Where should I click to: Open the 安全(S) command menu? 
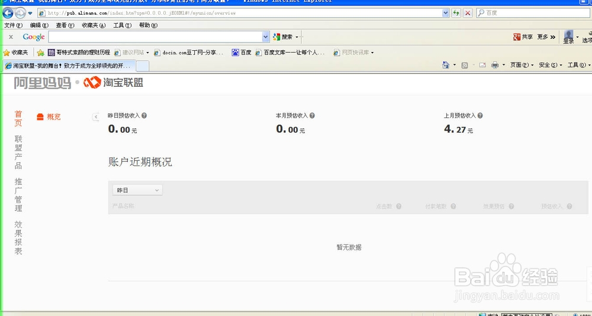point(551,65)
